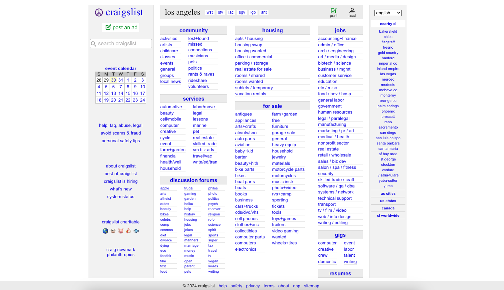
Task: Open the terms footer link
Action: pyautogui.click(x=269, y=286)
